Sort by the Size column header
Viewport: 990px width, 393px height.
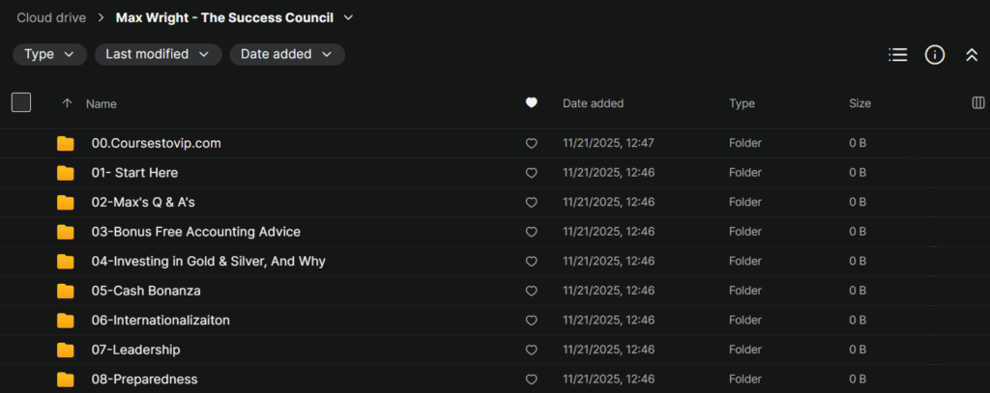pos(859,103)
